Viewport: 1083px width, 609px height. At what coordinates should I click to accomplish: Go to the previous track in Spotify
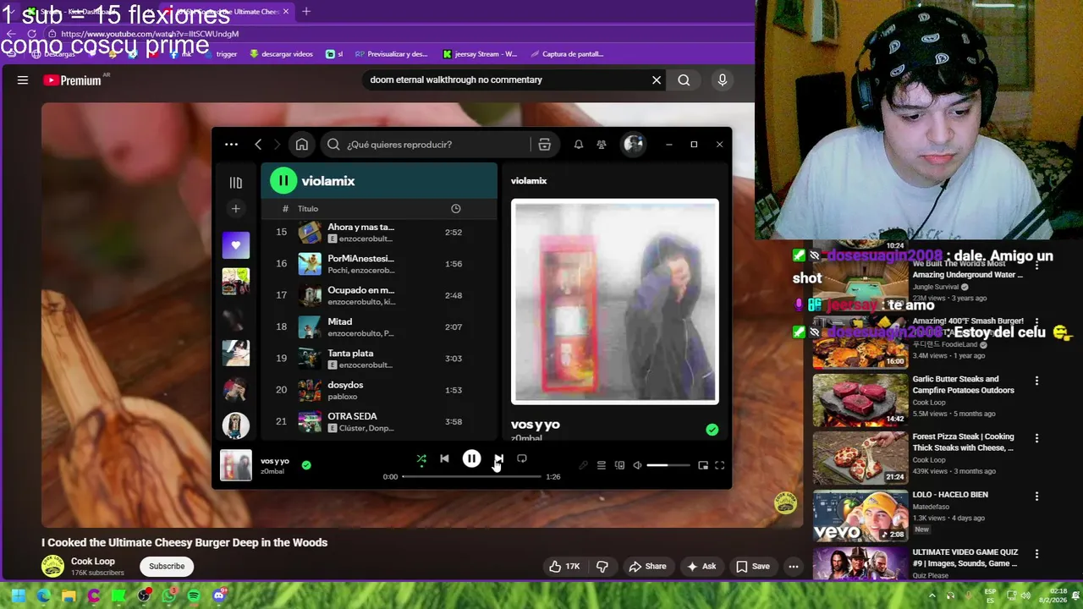coord(444,458)
